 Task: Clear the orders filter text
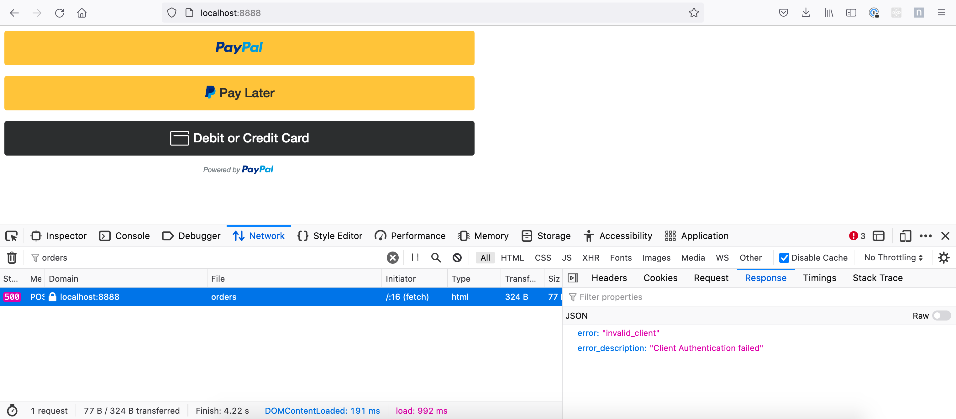(x=393, y=257)
